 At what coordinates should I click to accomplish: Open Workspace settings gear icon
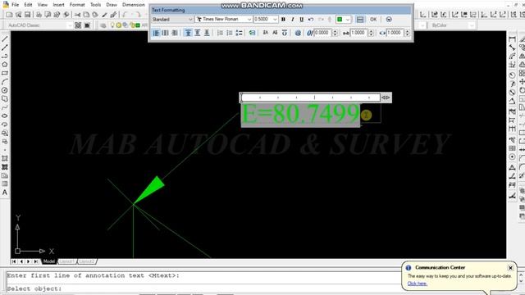78,25
